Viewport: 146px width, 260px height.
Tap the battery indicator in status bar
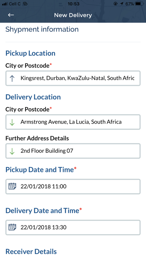[x=139, y=4]
